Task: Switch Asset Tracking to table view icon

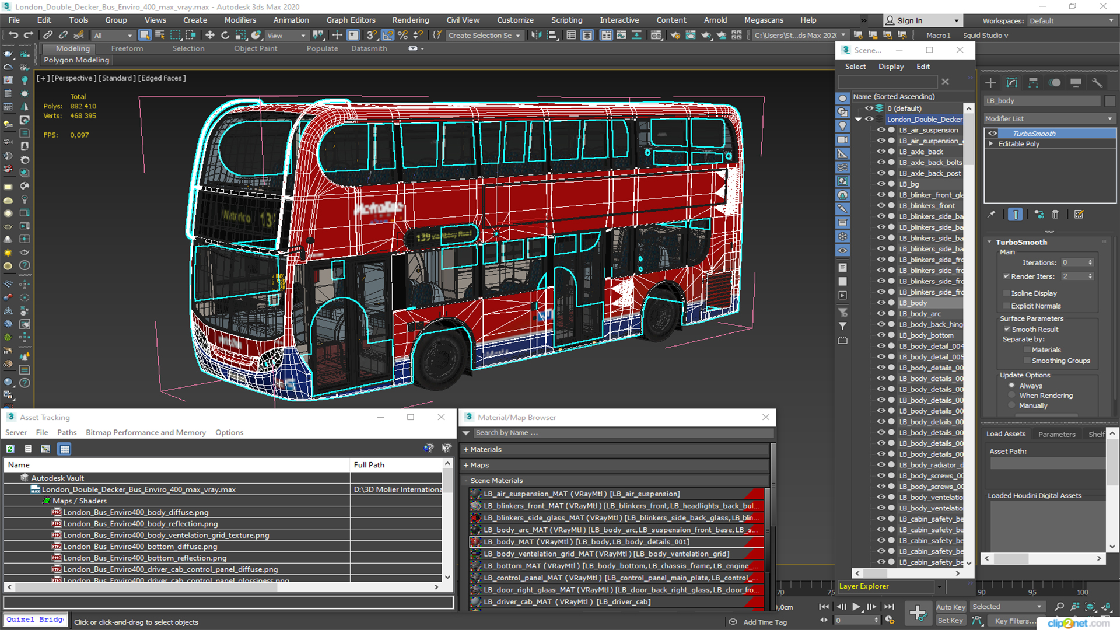Action: tap(65, 449)
